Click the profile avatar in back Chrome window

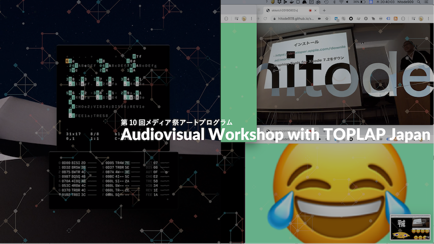(244, 18)
